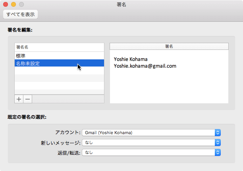Minimize the 署名 window with yellow button
Screen dimensions: 243x171
[x=13, y=4]
